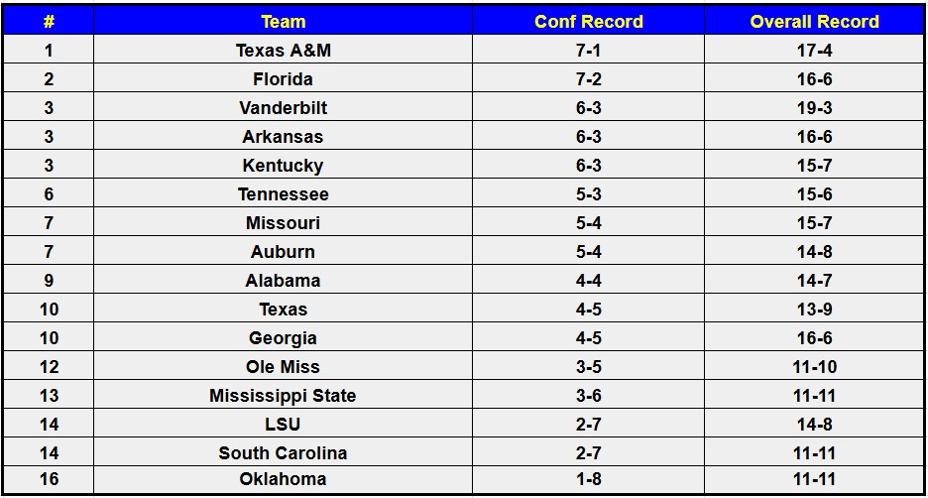
Task: Click the Overall Record column header
Action: point(814,21)
